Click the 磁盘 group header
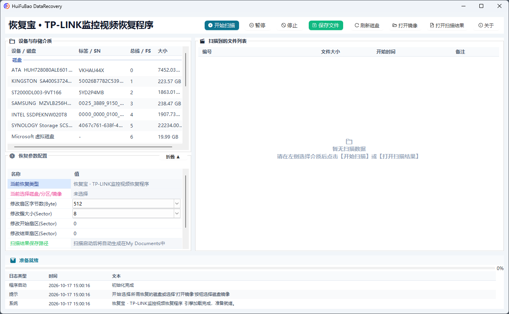 (x=17, y=60)
